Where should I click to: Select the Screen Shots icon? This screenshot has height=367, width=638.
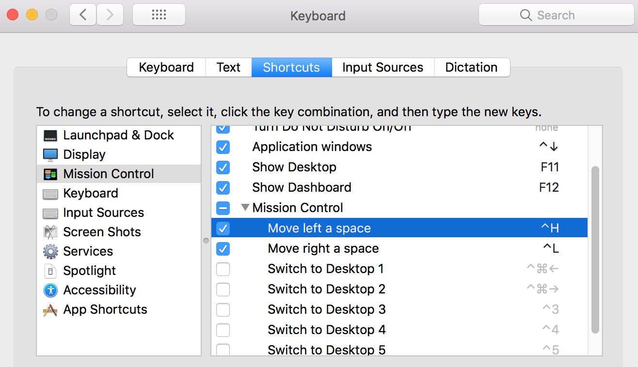click(x=50, y=232)
